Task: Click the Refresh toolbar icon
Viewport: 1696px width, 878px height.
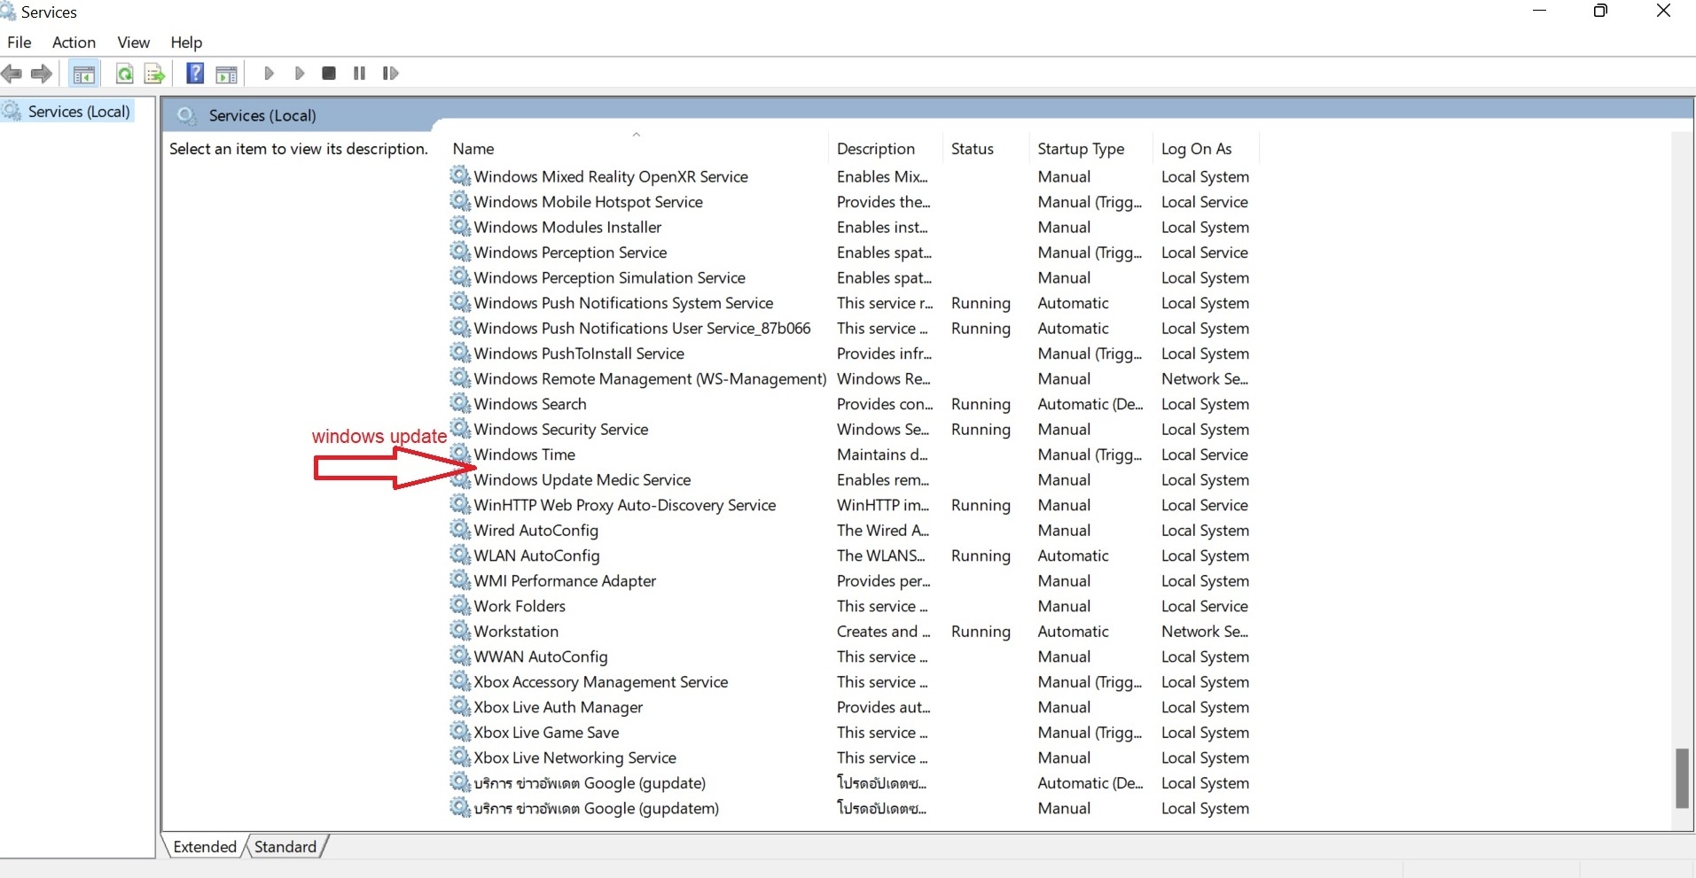Action: [x=125, y=74]
